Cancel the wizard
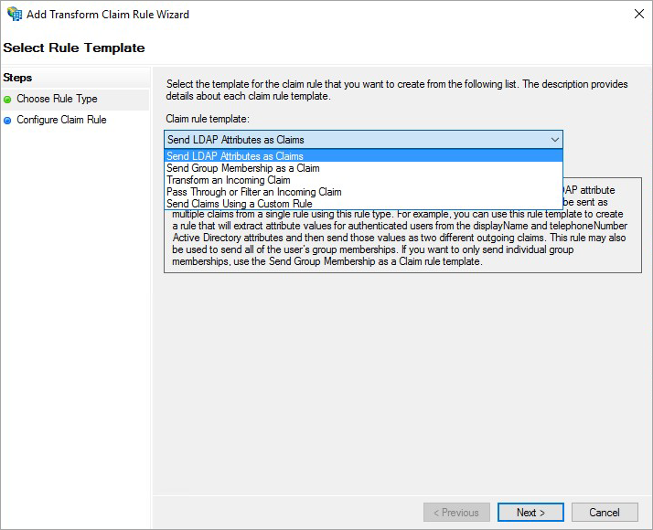This screenshot has height=530, width=653. 605,512
